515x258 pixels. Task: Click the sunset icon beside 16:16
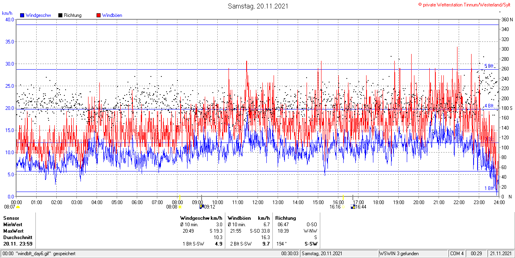point(343,207)
